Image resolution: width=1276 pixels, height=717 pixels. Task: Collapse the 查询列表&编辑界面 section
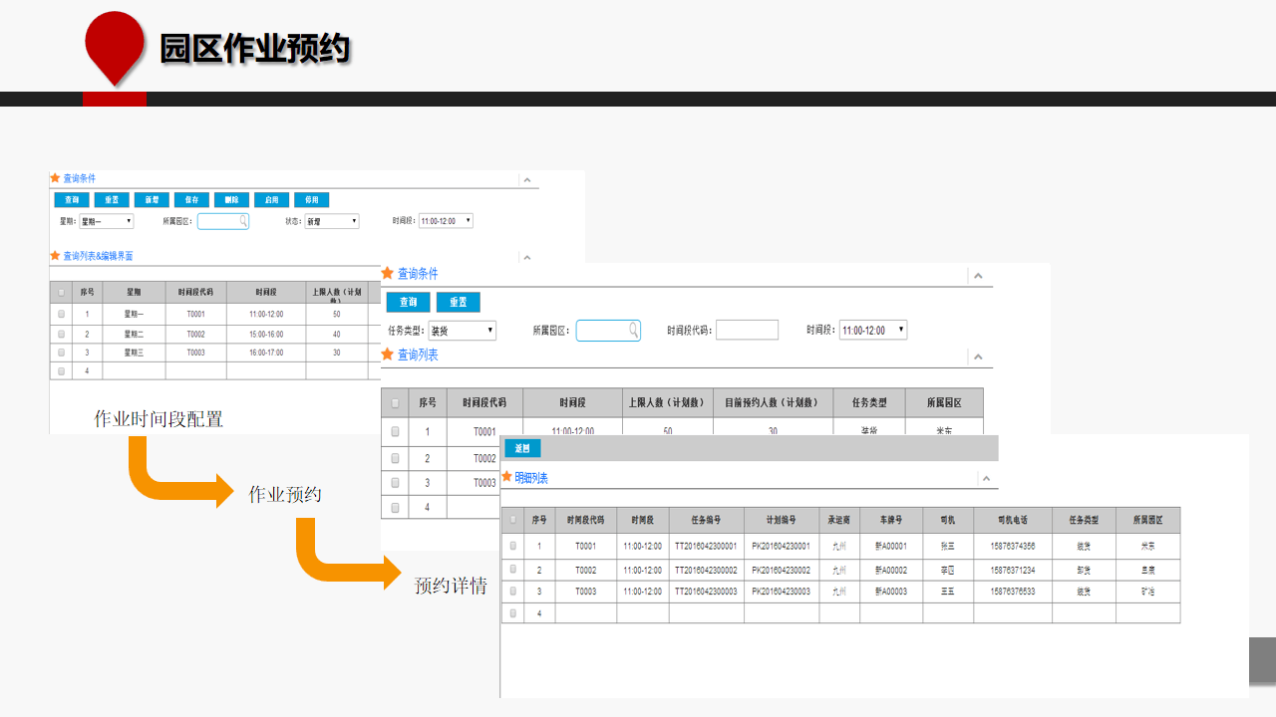525,258
